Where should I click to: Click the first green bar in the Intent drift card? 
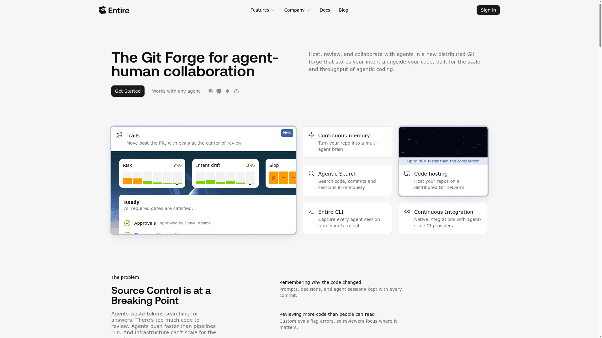pyautogui.click(x=200, y=182)
